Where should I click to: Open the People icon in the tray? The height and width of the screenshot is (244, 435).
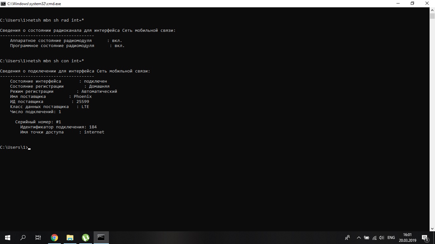click(x=347, y=238)
